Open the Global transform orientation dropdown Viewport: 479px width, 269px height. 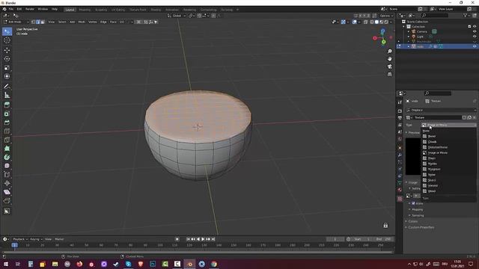[x=177, y=16]
